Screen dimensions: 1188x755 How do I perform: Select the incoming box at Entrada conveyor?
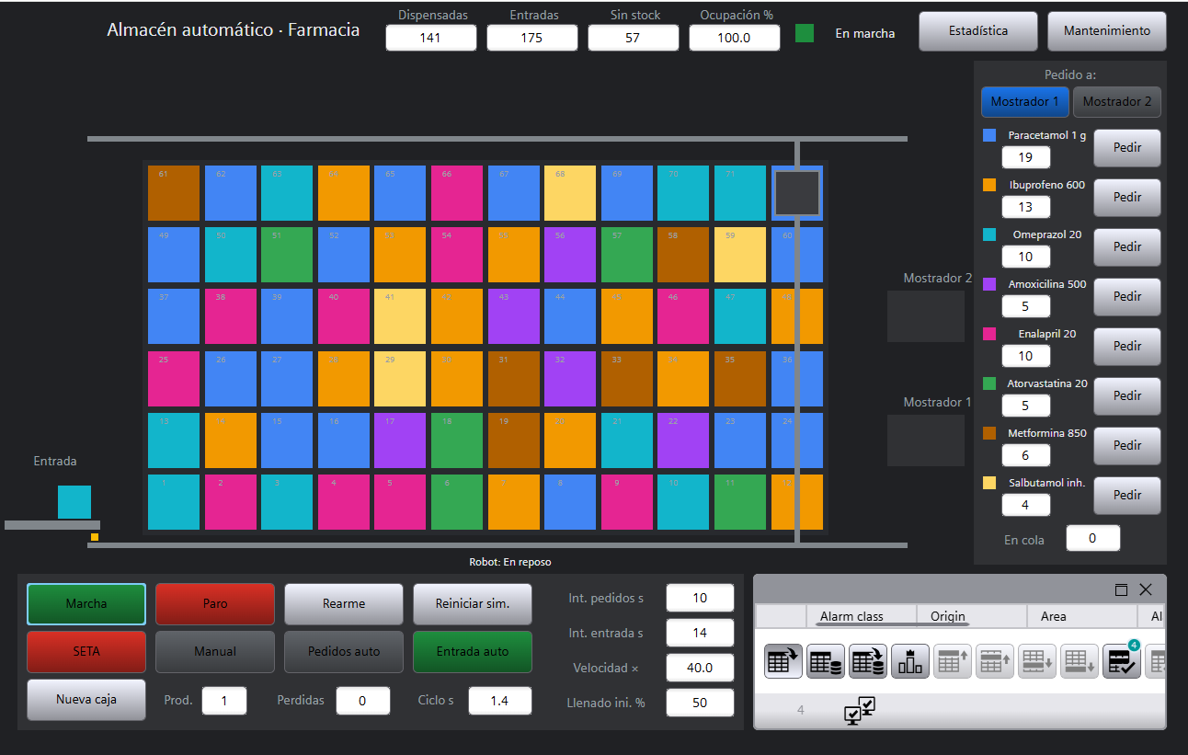point(74,502)
